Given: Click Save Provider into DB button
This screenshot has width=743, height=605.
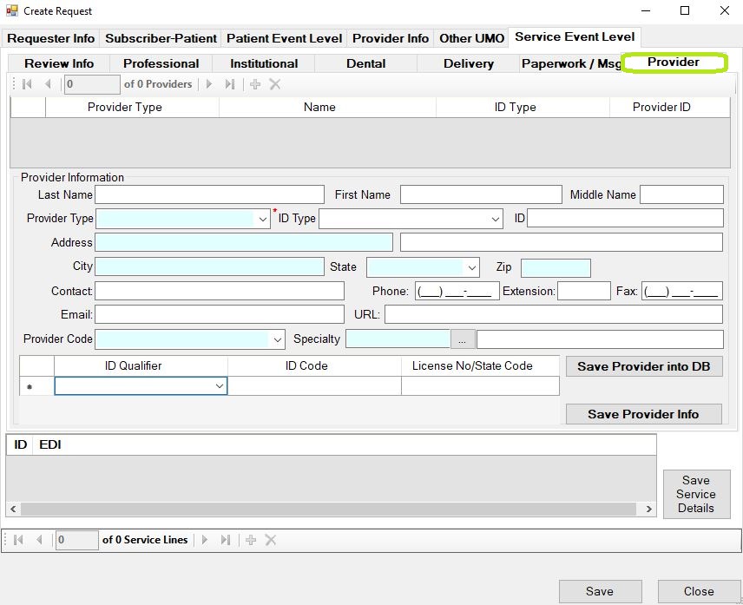Looking at the screenshot, I should coord(644,366).
